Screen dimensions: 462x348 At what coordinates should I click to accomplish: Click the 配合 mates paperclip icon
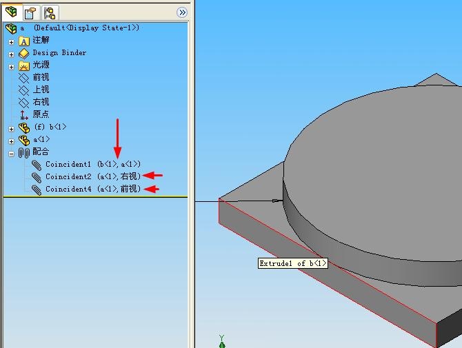[x=24, y=153]
